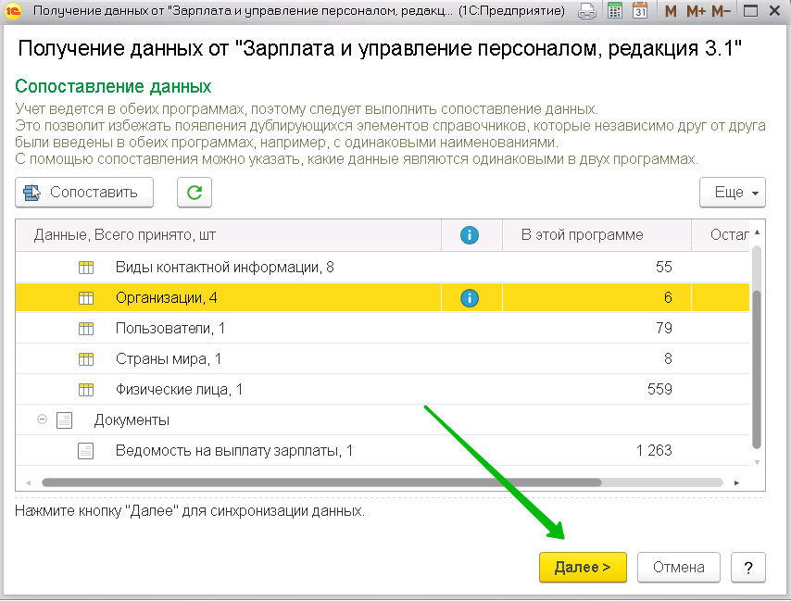Click the table icon beside Физические лица
Image resolution: width=791 pixels, height=601 pixels.
86,390
